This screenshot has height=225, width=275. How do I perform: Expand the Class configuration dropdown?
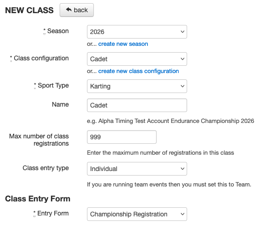click(137, 59)
